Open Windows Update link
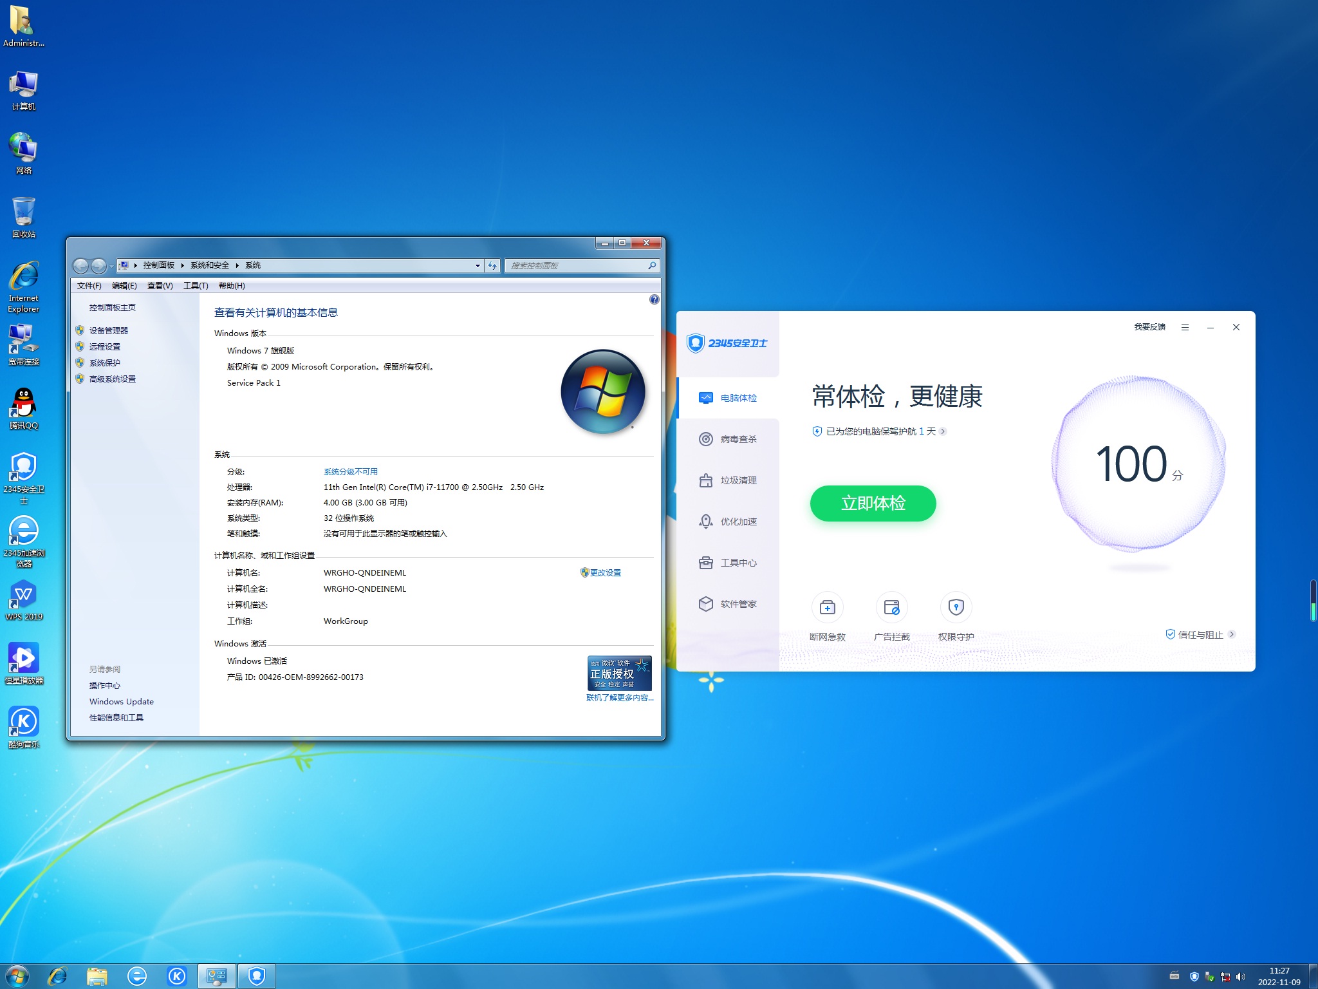 click(x=122, y=701)
